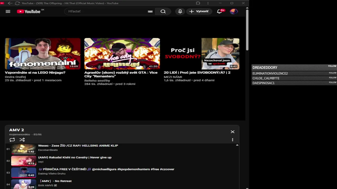
Task: Open title 'Vzpomínáte si na LEGO Ninjago?'
Action: coord(35,72)
